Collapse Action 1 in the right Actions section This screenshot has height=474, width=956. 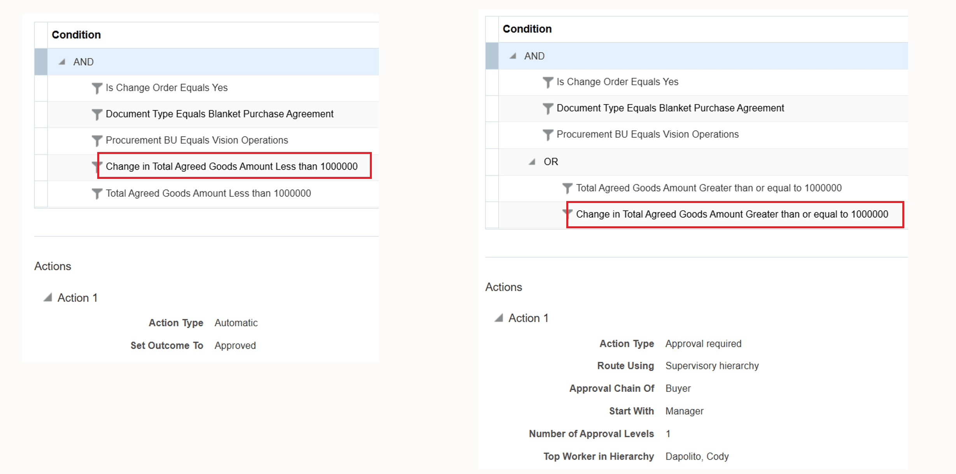coord(499,318)
